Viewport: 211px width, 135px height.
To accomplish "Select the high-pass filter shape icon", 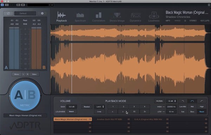I will pos(202,101).
